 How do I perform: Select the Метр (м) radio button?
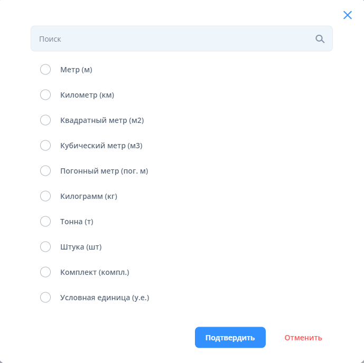pyautogui.click(x=45, y=70)
